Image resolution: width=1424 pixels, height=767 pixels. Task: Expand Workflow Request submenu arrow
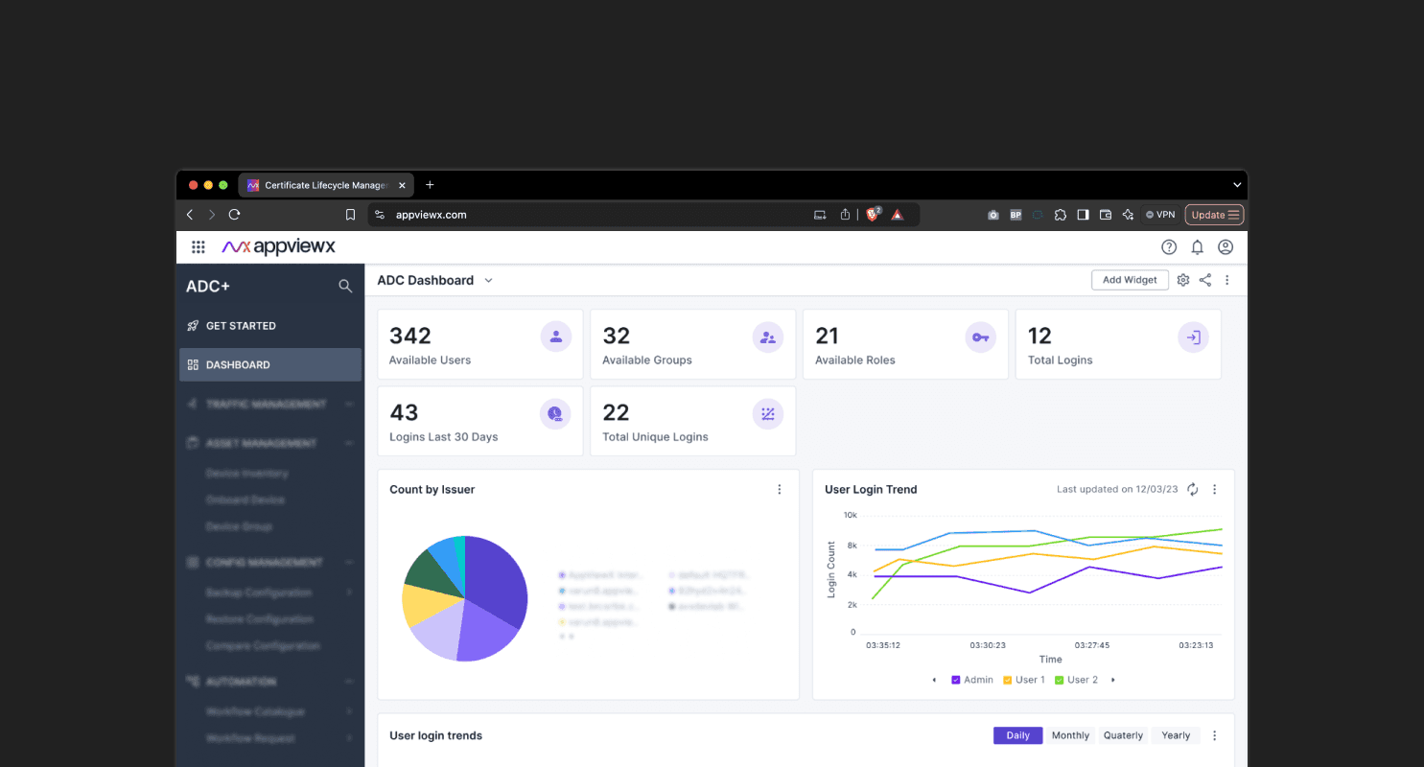(349, 738)
